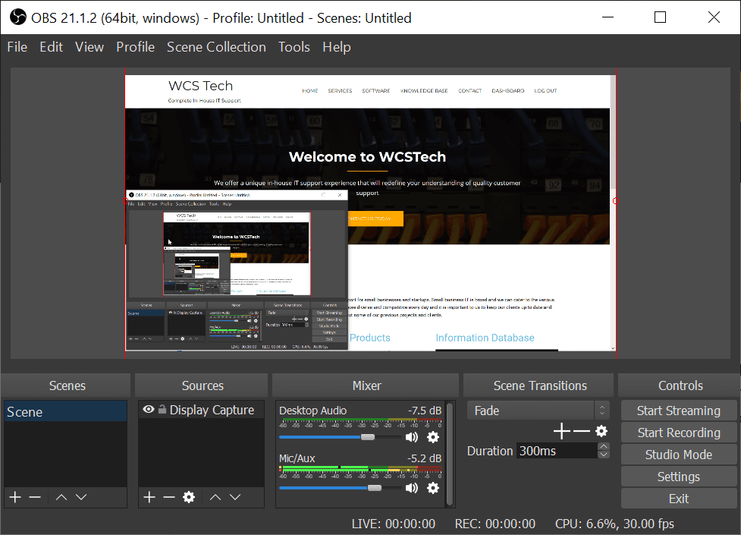Viewport: 741px width, 535px height.
Task: Move scene up with the arrow icon
Action: tap(61, 497)
